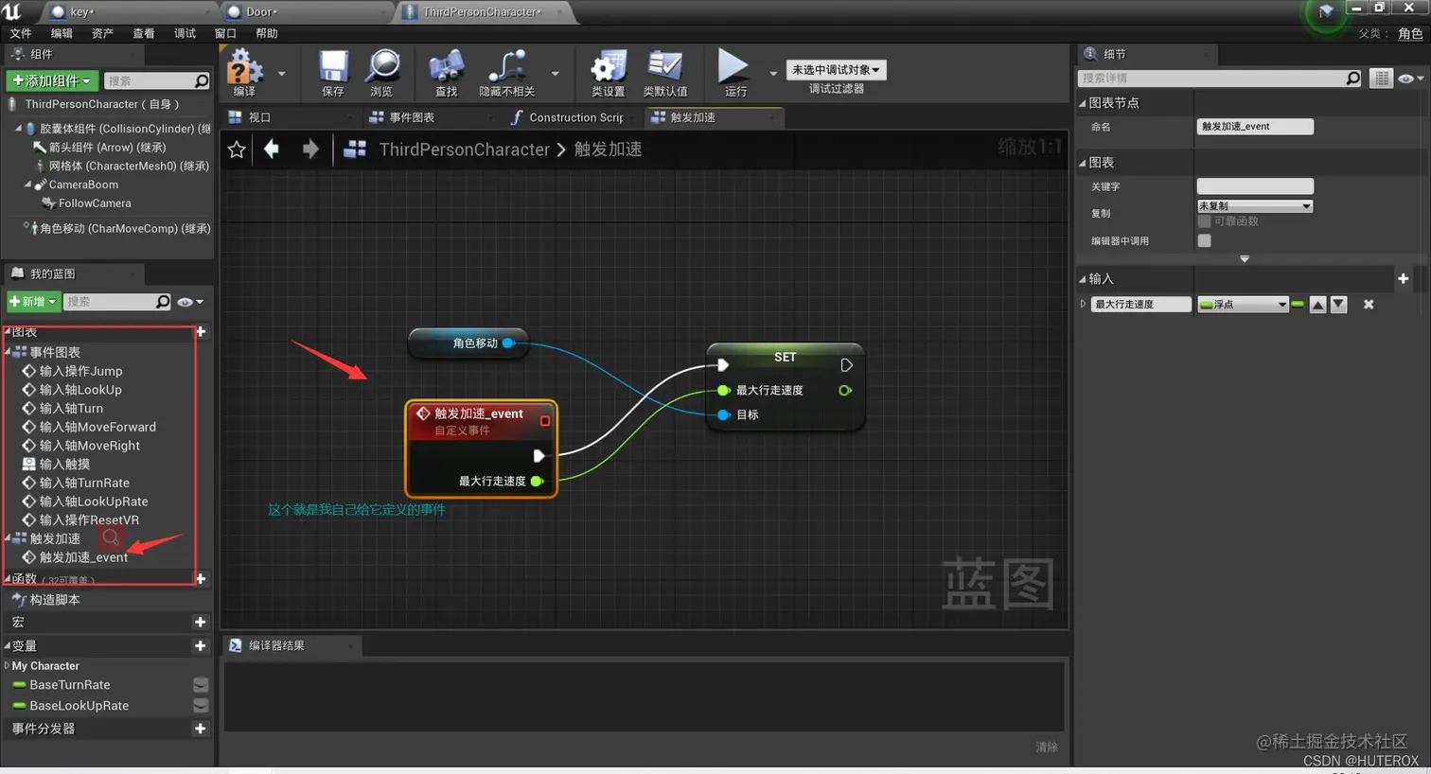Open 浮点 type dropdown for input
This screenshot has height=774, width=1431.
pos(1243,305)
